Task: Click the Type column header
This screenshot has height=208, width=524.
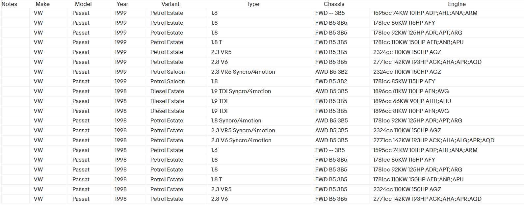Action: pos(253,4)
